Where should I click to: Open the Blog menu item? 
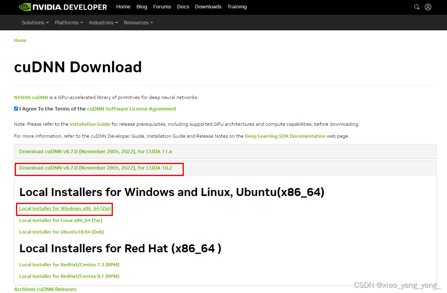click(x=142, y=6)
